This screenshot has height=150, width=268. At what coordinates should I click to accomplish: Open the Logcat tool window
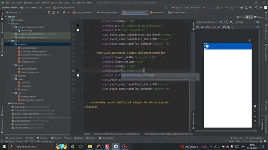tap(79, 138)
